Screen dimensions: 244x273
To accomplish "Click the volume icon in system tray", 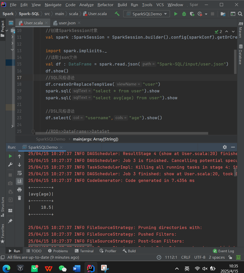I will 205,268.
